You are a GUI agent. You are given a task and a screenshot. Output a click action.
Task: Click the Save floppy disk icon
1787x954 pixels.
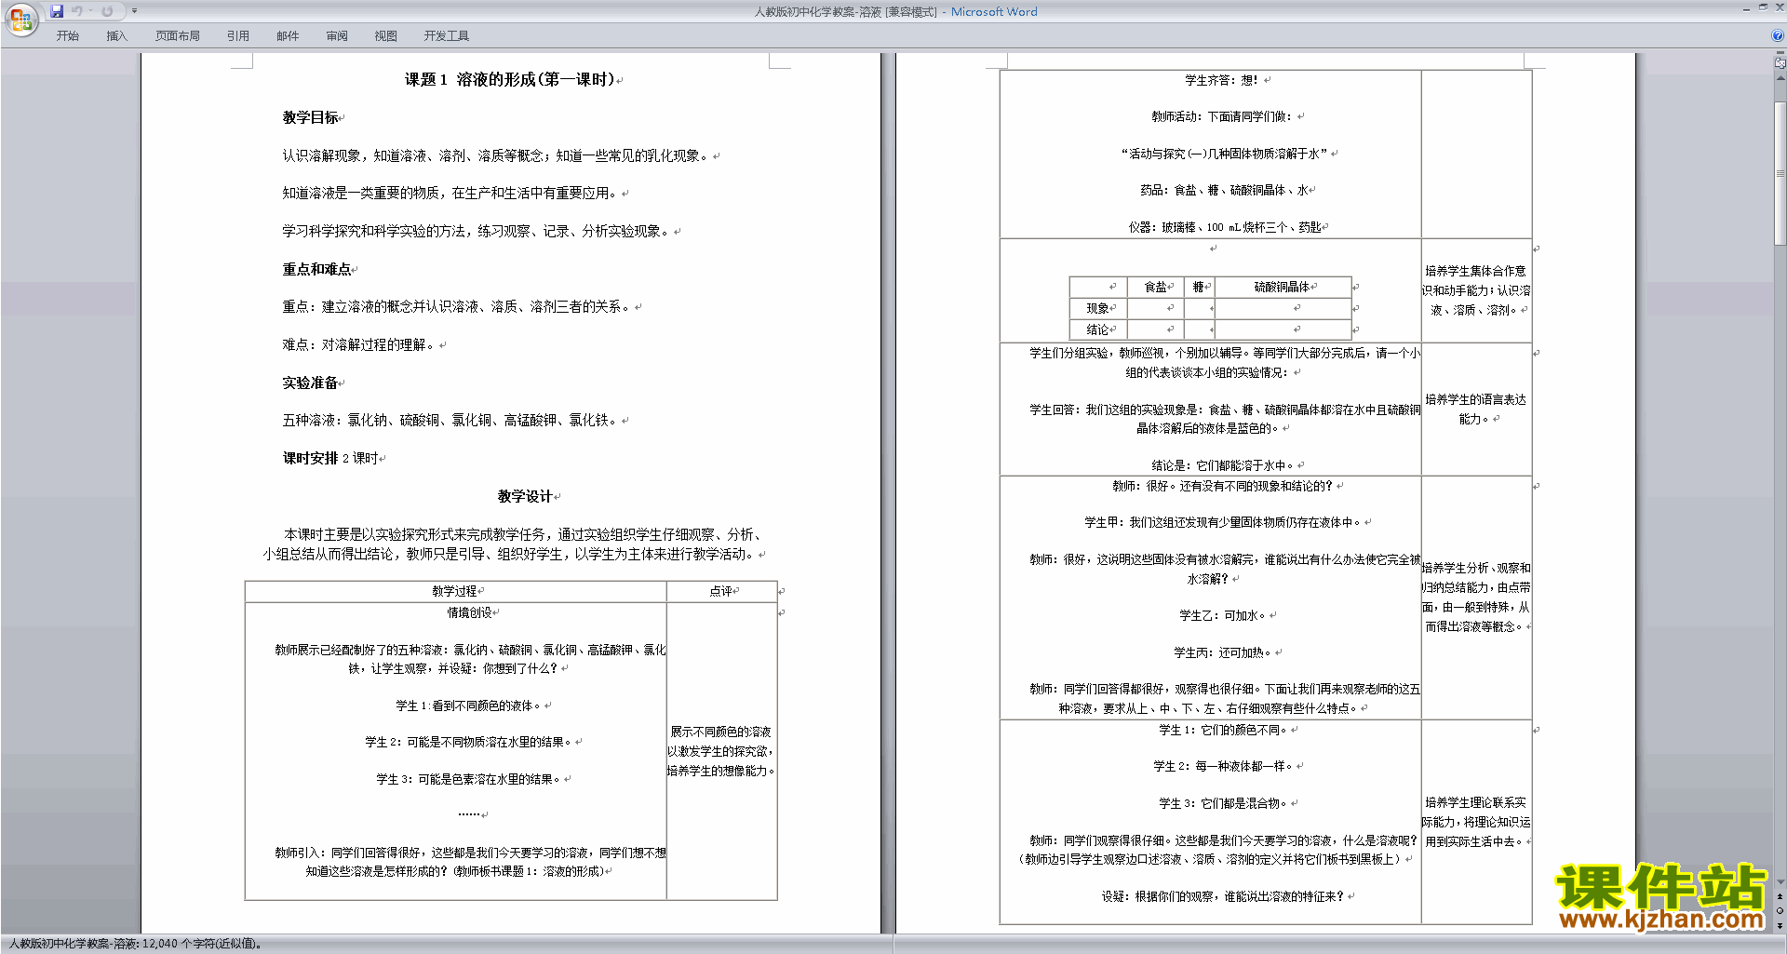point(57,11)
